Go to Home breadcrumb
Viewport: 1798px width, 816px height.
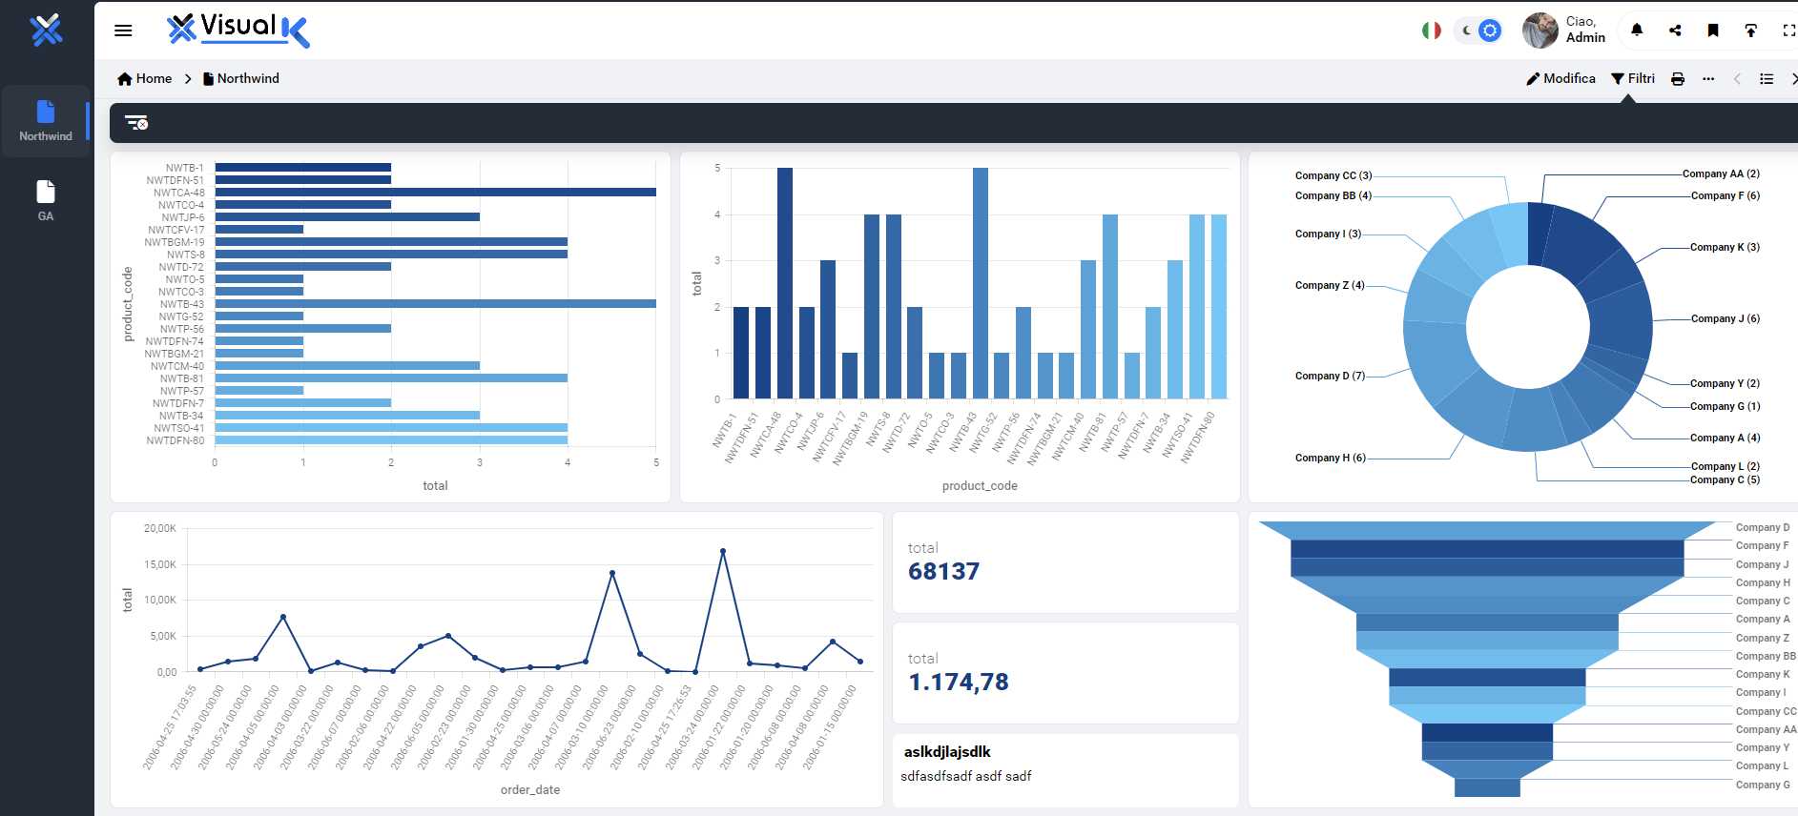point(145,78)
